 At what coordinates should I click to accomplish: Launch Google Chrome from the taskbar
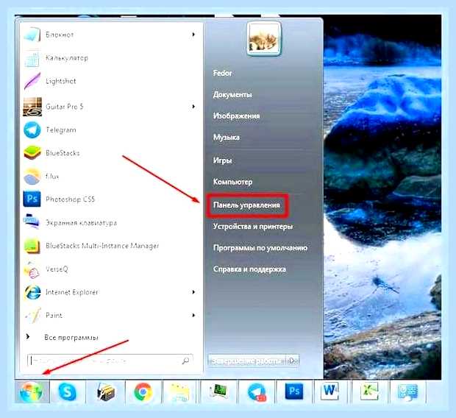click(x=143, y=392)
